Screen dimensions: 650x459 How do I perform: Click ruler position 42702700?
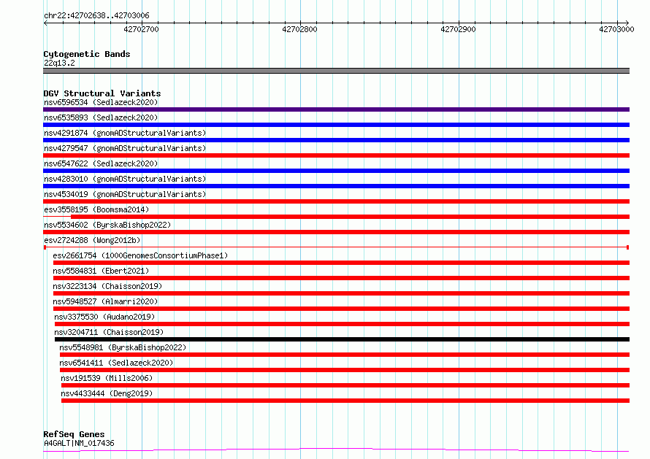[142, 29]
